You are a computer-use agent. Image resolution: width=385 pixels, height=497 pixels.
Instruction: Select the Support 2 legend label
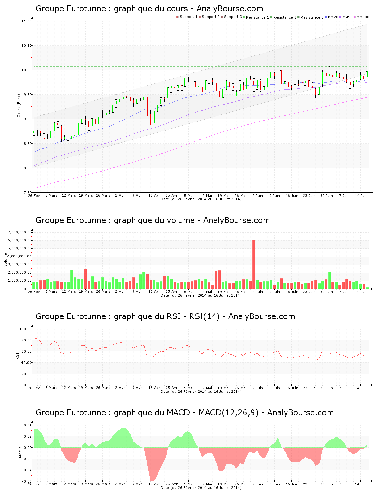(x=211, y=17)
